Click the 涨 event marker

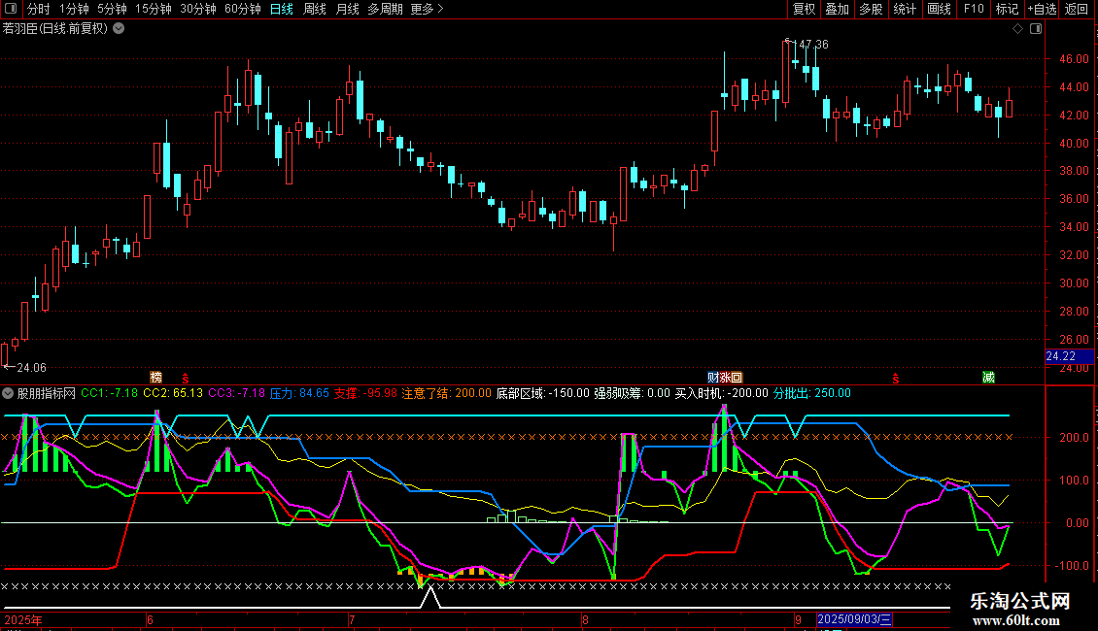pyautogui.click(x=725, y=378)
